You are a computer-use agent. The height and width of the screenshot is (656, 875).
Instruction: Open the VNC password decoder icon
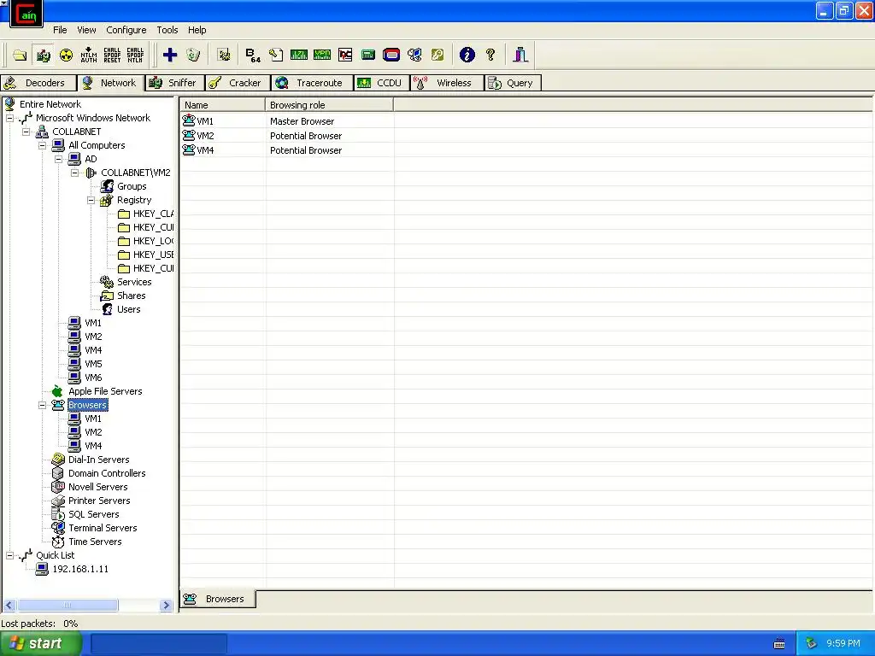(x=345, y=55)
